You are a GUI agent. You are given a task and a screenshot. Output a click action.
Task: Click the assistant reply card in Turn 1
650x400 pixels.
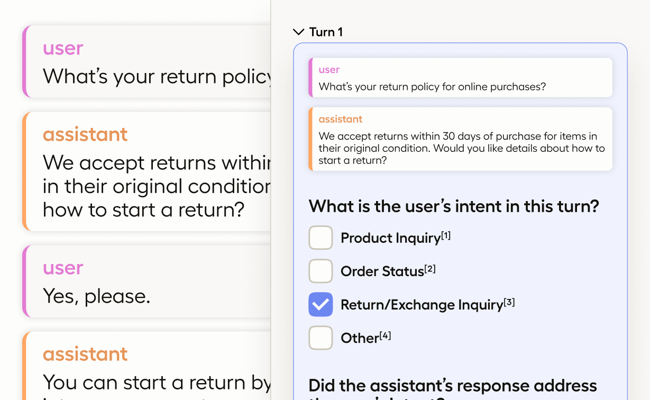[460, 140]
